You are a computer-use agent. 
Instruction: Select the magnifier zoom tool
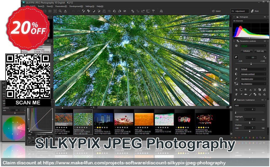(60, 11)
